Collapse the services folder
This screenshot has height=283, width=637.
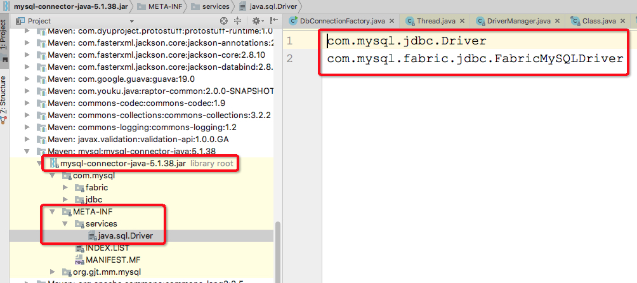coord(65,224)
